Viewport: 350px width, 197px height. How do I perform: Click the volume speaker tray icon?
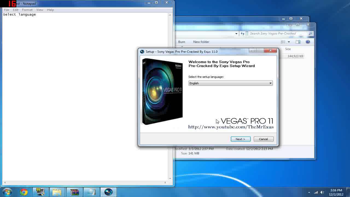322,192
